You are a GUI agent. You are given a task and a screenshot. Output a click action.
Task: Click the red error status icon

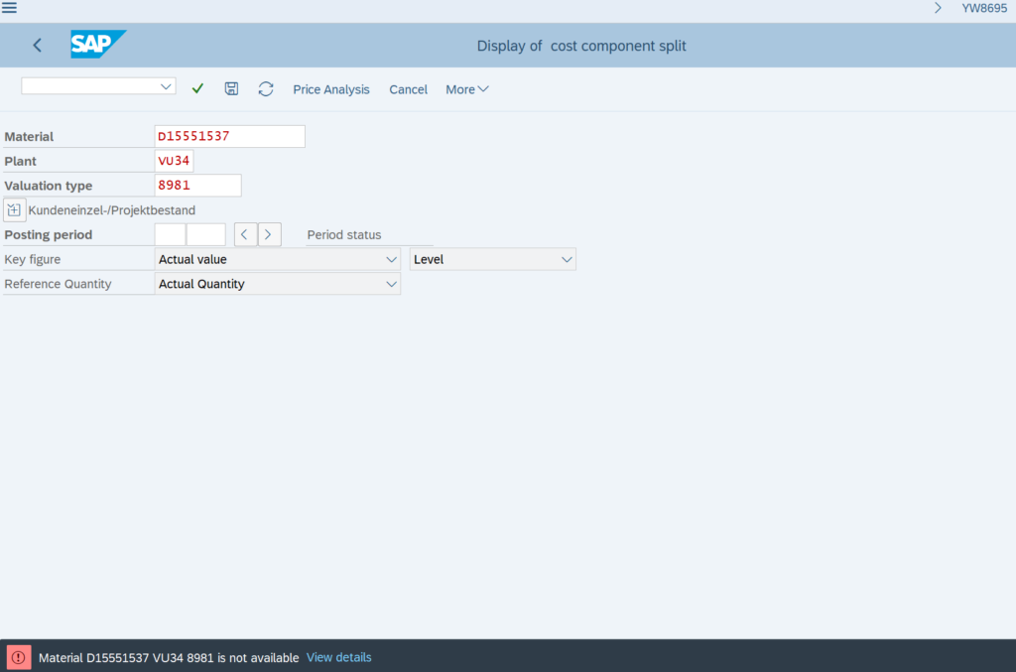click(x=19, y=657)
